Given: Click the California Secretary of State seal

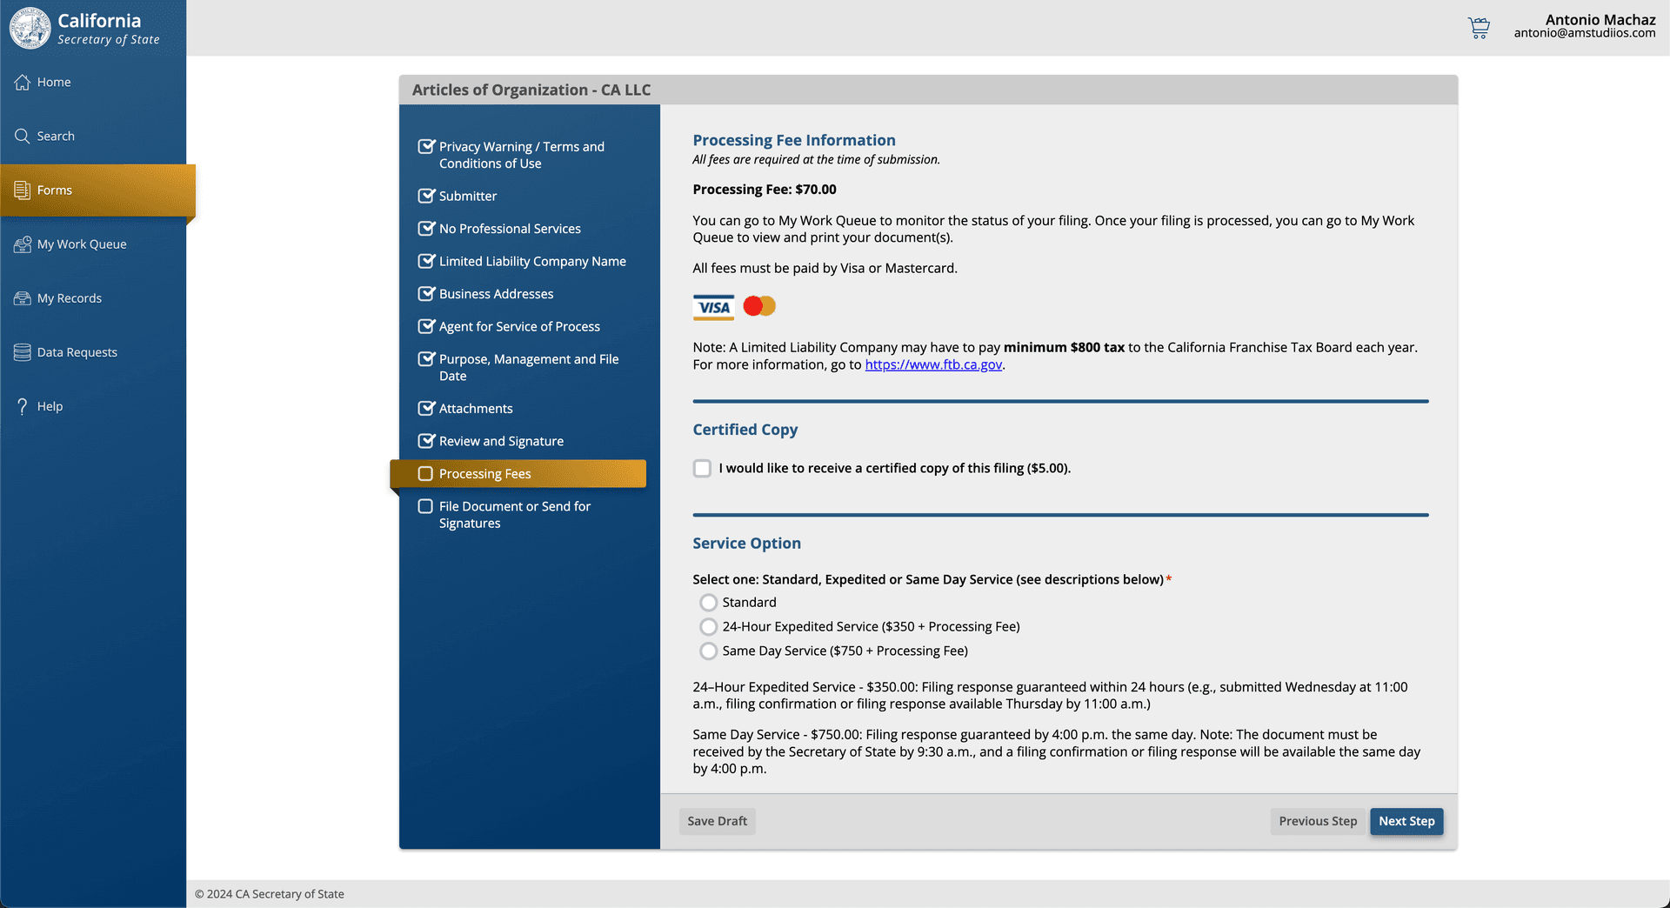Looking at the screenshot, I should tap(30, 27).
